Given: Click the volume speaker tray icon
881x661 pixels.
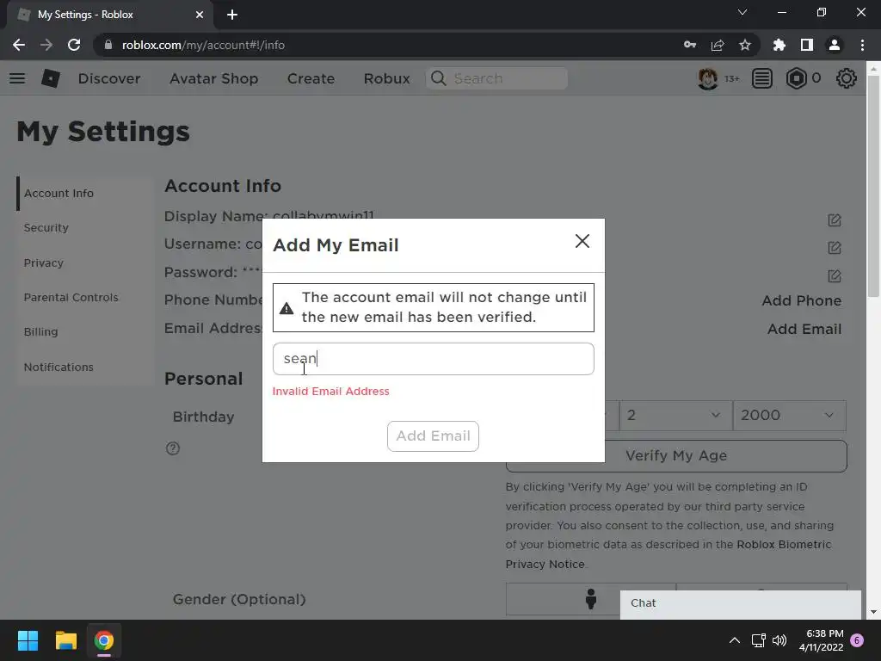Looking at the screenshot, I should pos(779,640).
